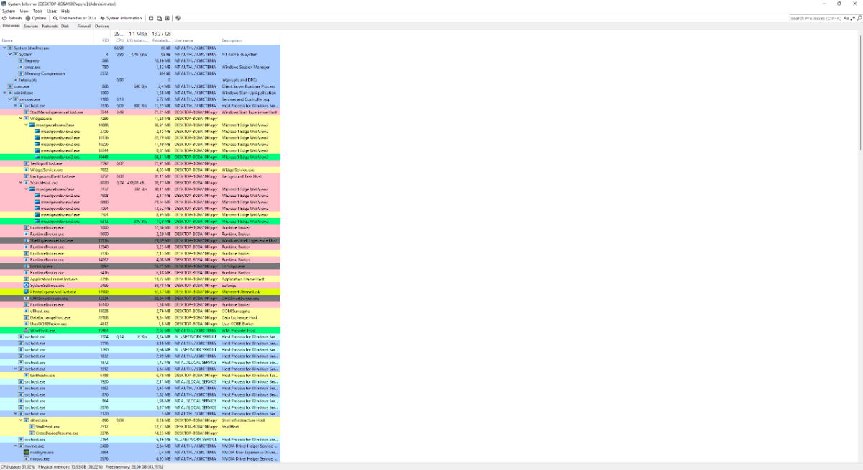This screenshot has width=863, height=470.
Task: Click the WmiPrvSE.exe process icon
Action: (x=27, y=330)
